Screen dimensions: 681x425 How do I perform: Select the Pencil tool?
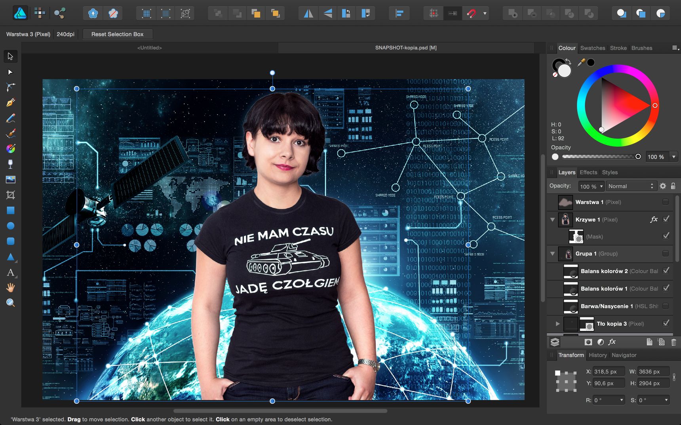tap(10, 118)
